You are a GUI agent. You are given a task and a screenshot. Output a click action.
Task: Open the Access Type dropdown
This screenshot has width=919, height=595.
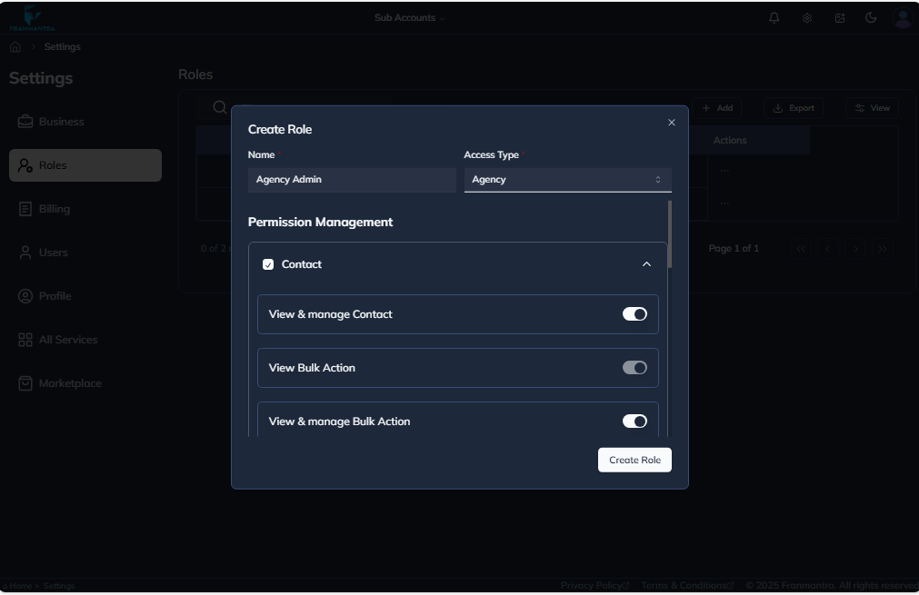point(567,179)
